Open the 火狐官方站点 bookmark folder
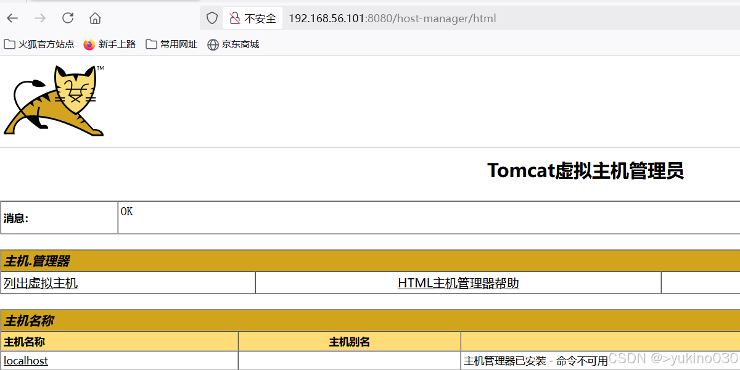 coord(39,44)
